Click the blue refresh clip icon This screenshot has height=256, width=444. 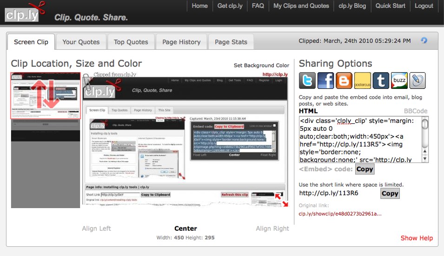pos(424,40)
